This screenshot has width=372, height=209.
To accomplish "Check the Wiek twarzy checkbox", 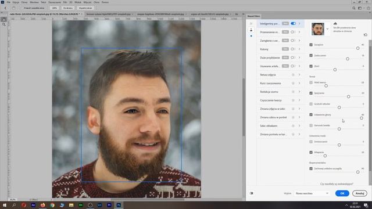I will tap(311, 82).
